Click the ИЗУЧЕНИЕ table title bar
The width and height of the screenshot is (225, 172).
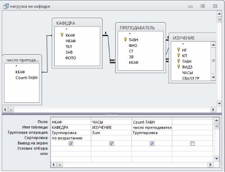[193, 38]
